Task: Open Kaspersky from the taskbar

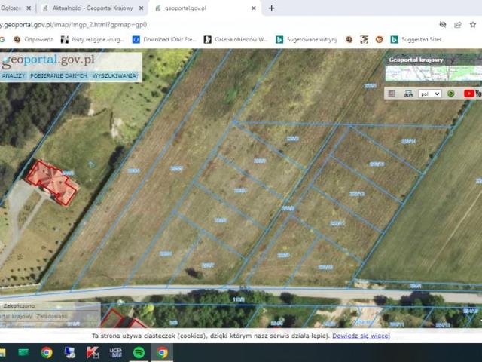Action: coord(93,352)
